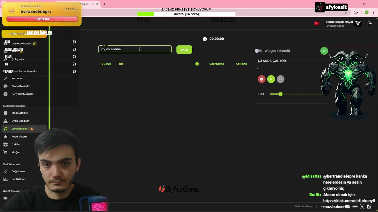This screenshot has width=378, height=212.
Task: Skip to next song with green button
Action: point(271,79)
